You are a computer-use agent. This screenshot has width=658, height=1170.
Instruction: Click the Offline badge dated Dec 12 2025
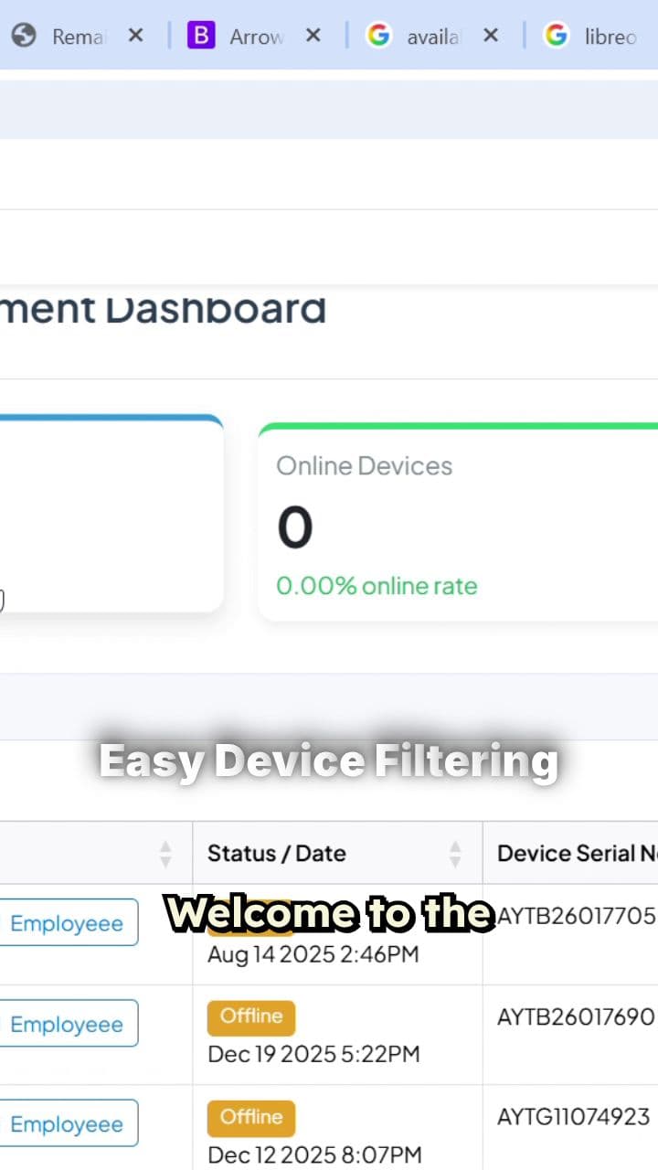point(250,1117)
